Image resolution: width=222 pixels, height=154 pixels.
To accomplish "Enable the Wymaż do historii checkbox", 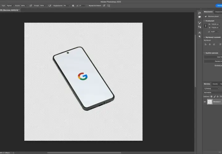I will pos(87,6).
